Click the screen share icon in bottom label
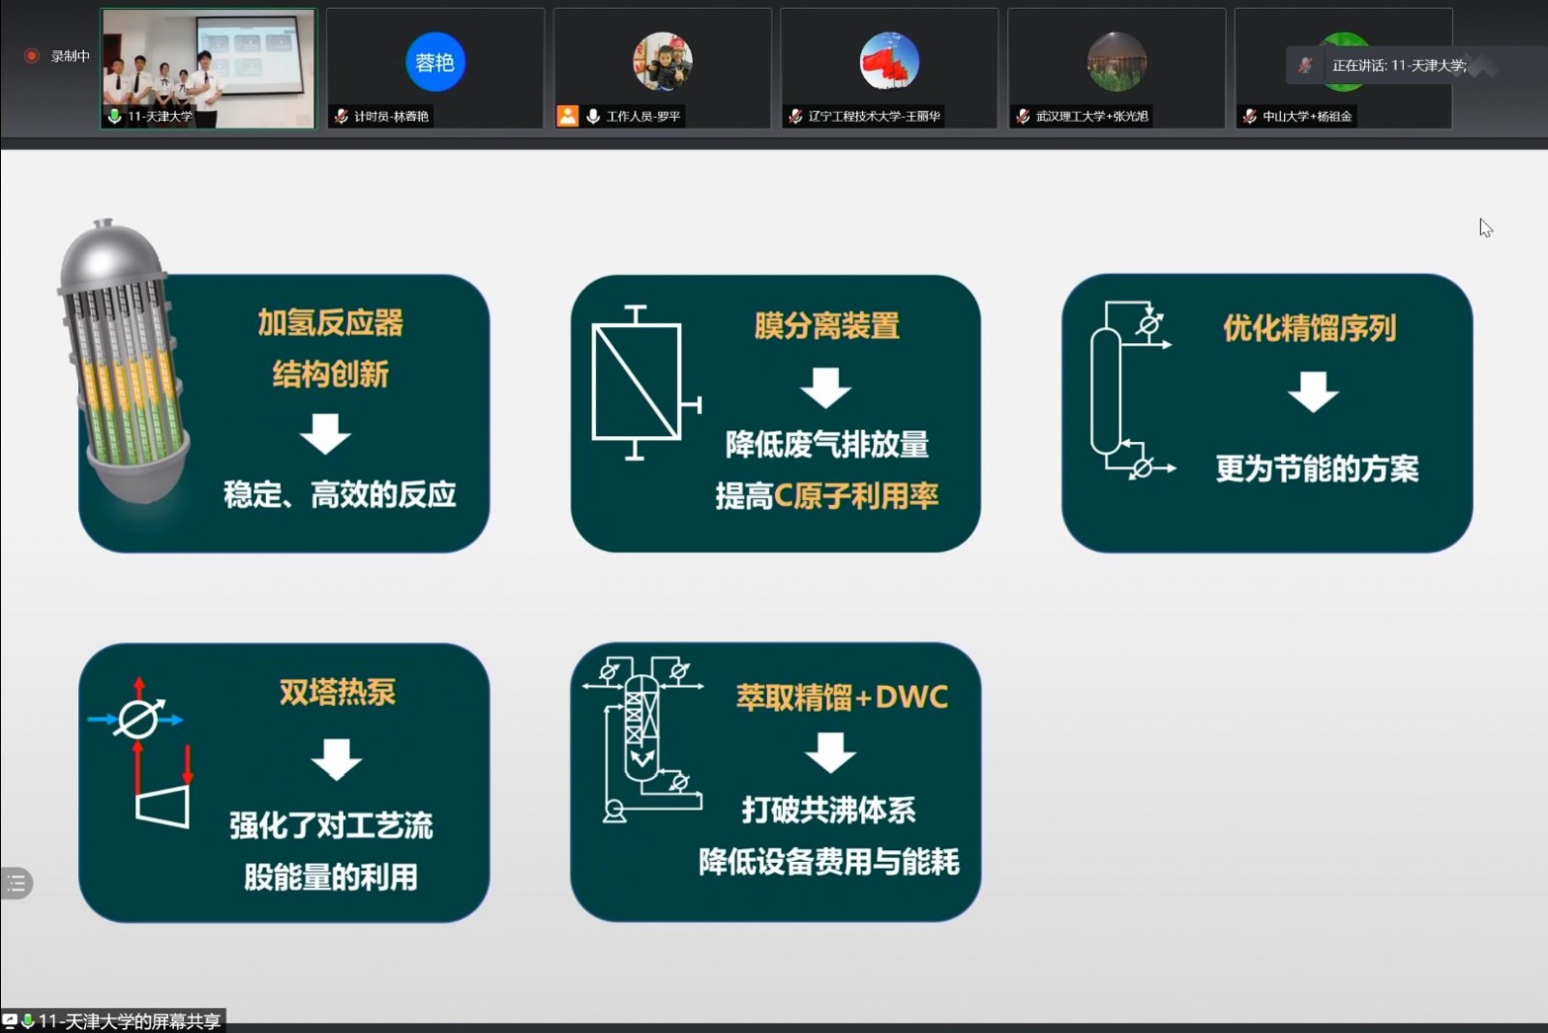 click(x=10, y=1020)
